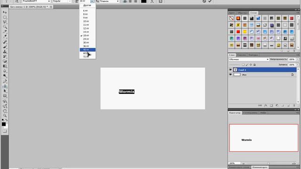Open the Create Warped Text dialog

(x=152, y=1)
